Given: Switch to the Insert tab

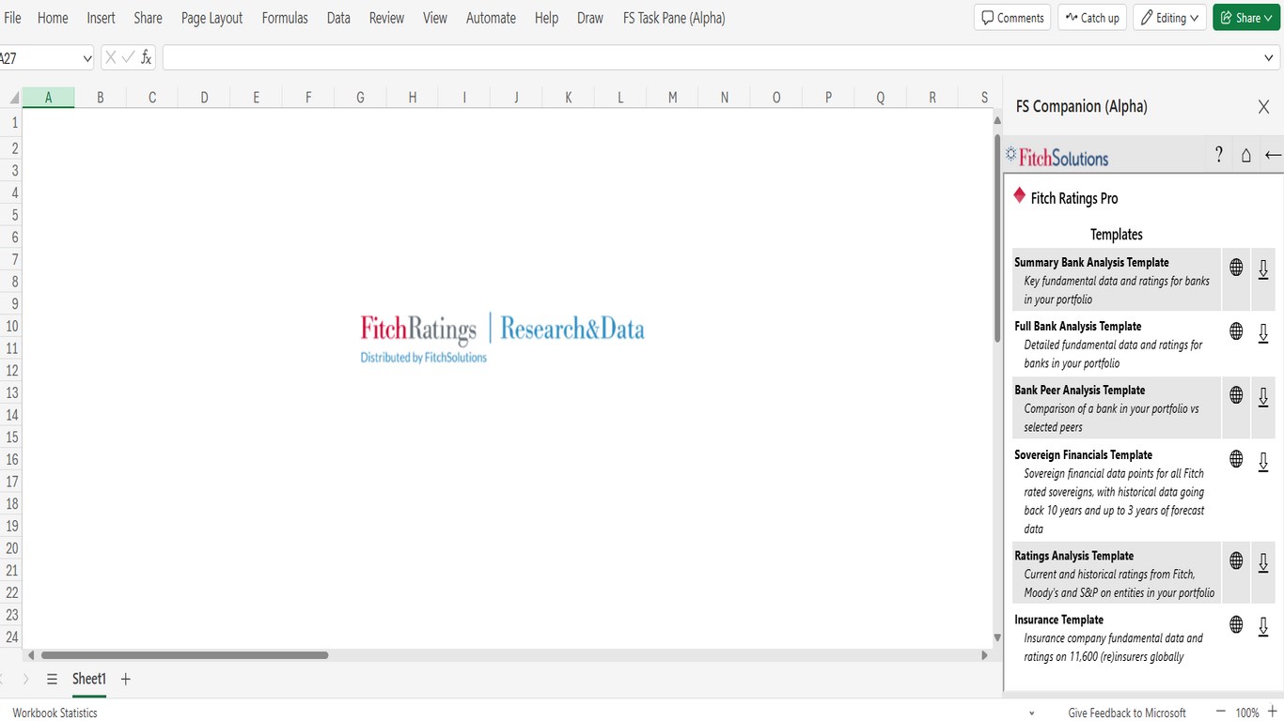Looking at the screenshot, I should [x=101, y=18].
